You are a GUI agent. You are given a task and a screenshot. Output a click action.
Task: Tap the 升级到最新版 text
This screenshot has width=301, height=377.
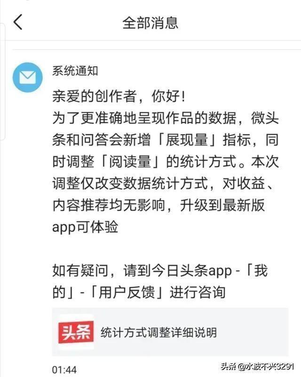coord(222,205)
